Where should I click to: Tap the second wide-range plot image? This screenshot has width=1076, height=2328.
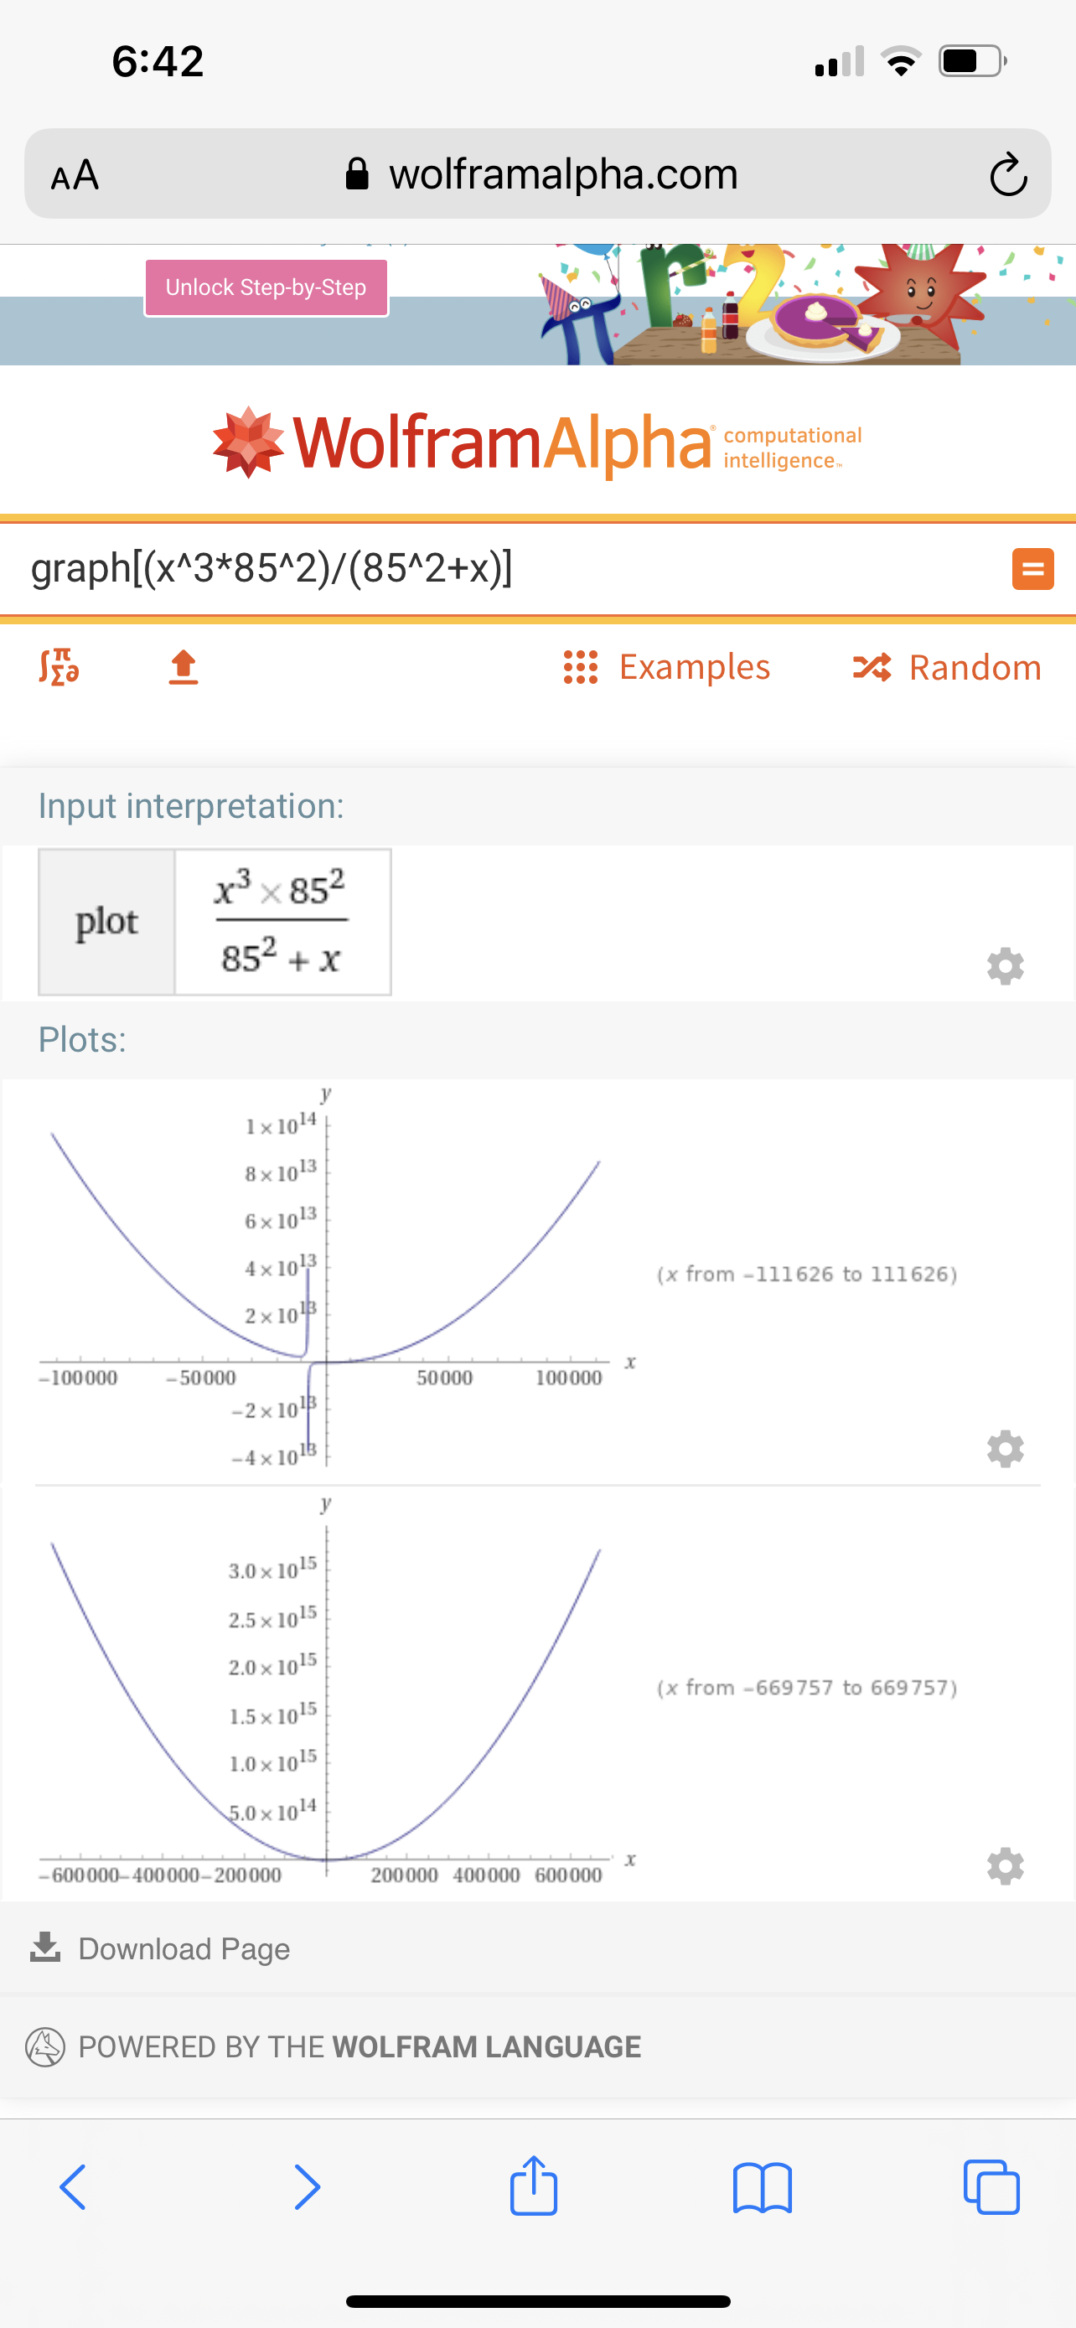pyautogui.click(x=325, y=1690)
